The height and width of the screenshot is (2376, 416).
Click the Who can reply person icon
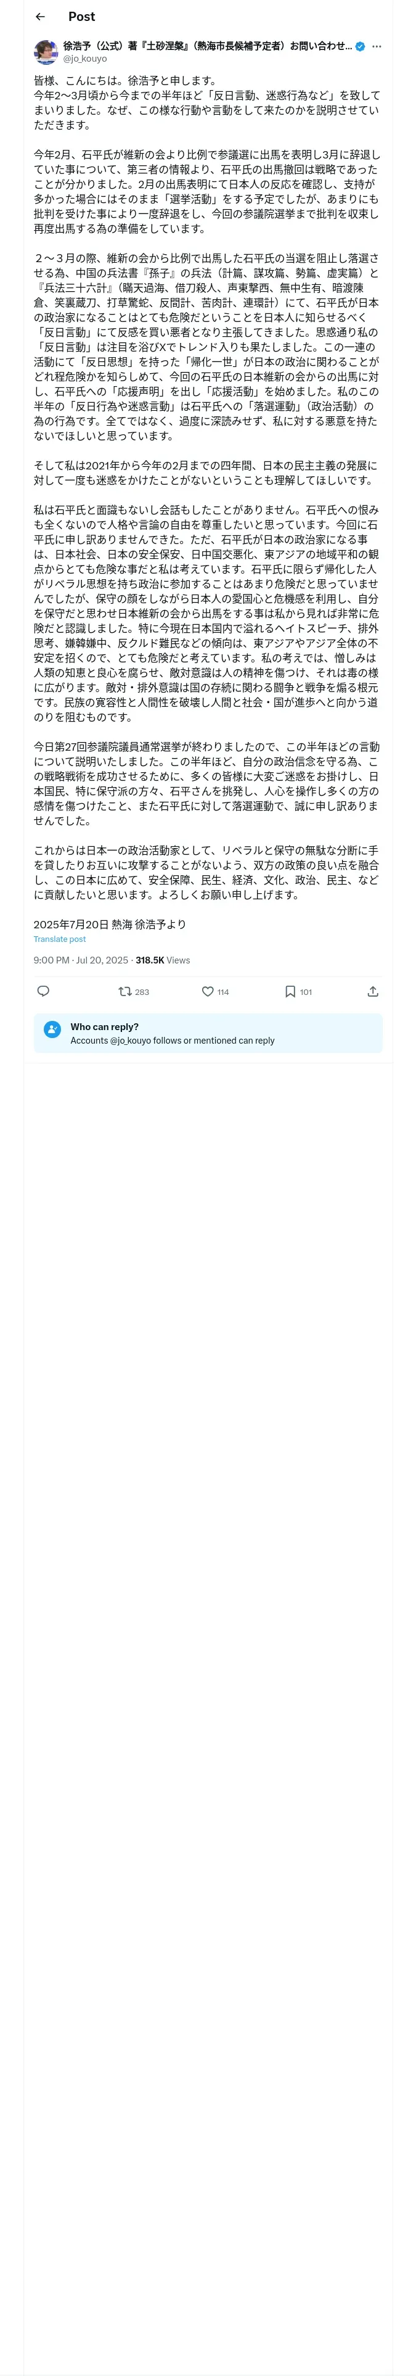coord(52,1033)
